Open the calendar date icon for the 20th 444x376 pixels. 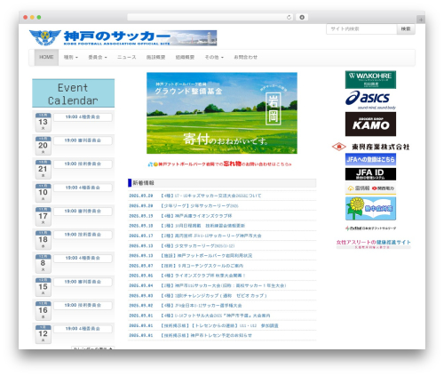44,146
